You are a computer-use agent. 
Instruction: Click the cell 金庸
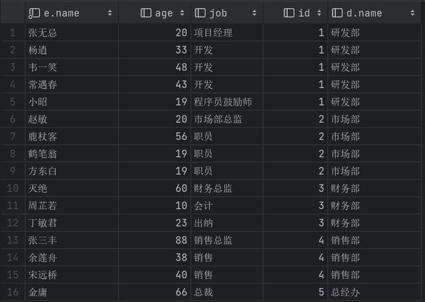[38, 292]
